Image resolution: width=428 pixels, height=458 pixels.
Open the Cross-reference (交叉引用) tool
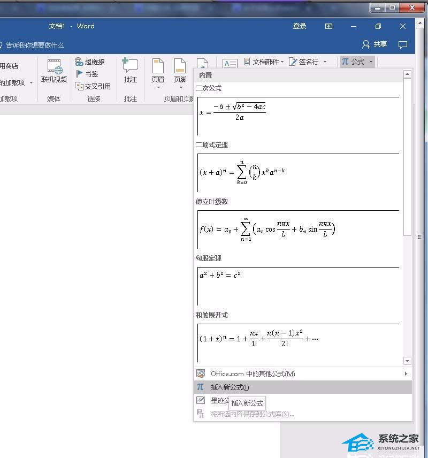coord(93,86)
